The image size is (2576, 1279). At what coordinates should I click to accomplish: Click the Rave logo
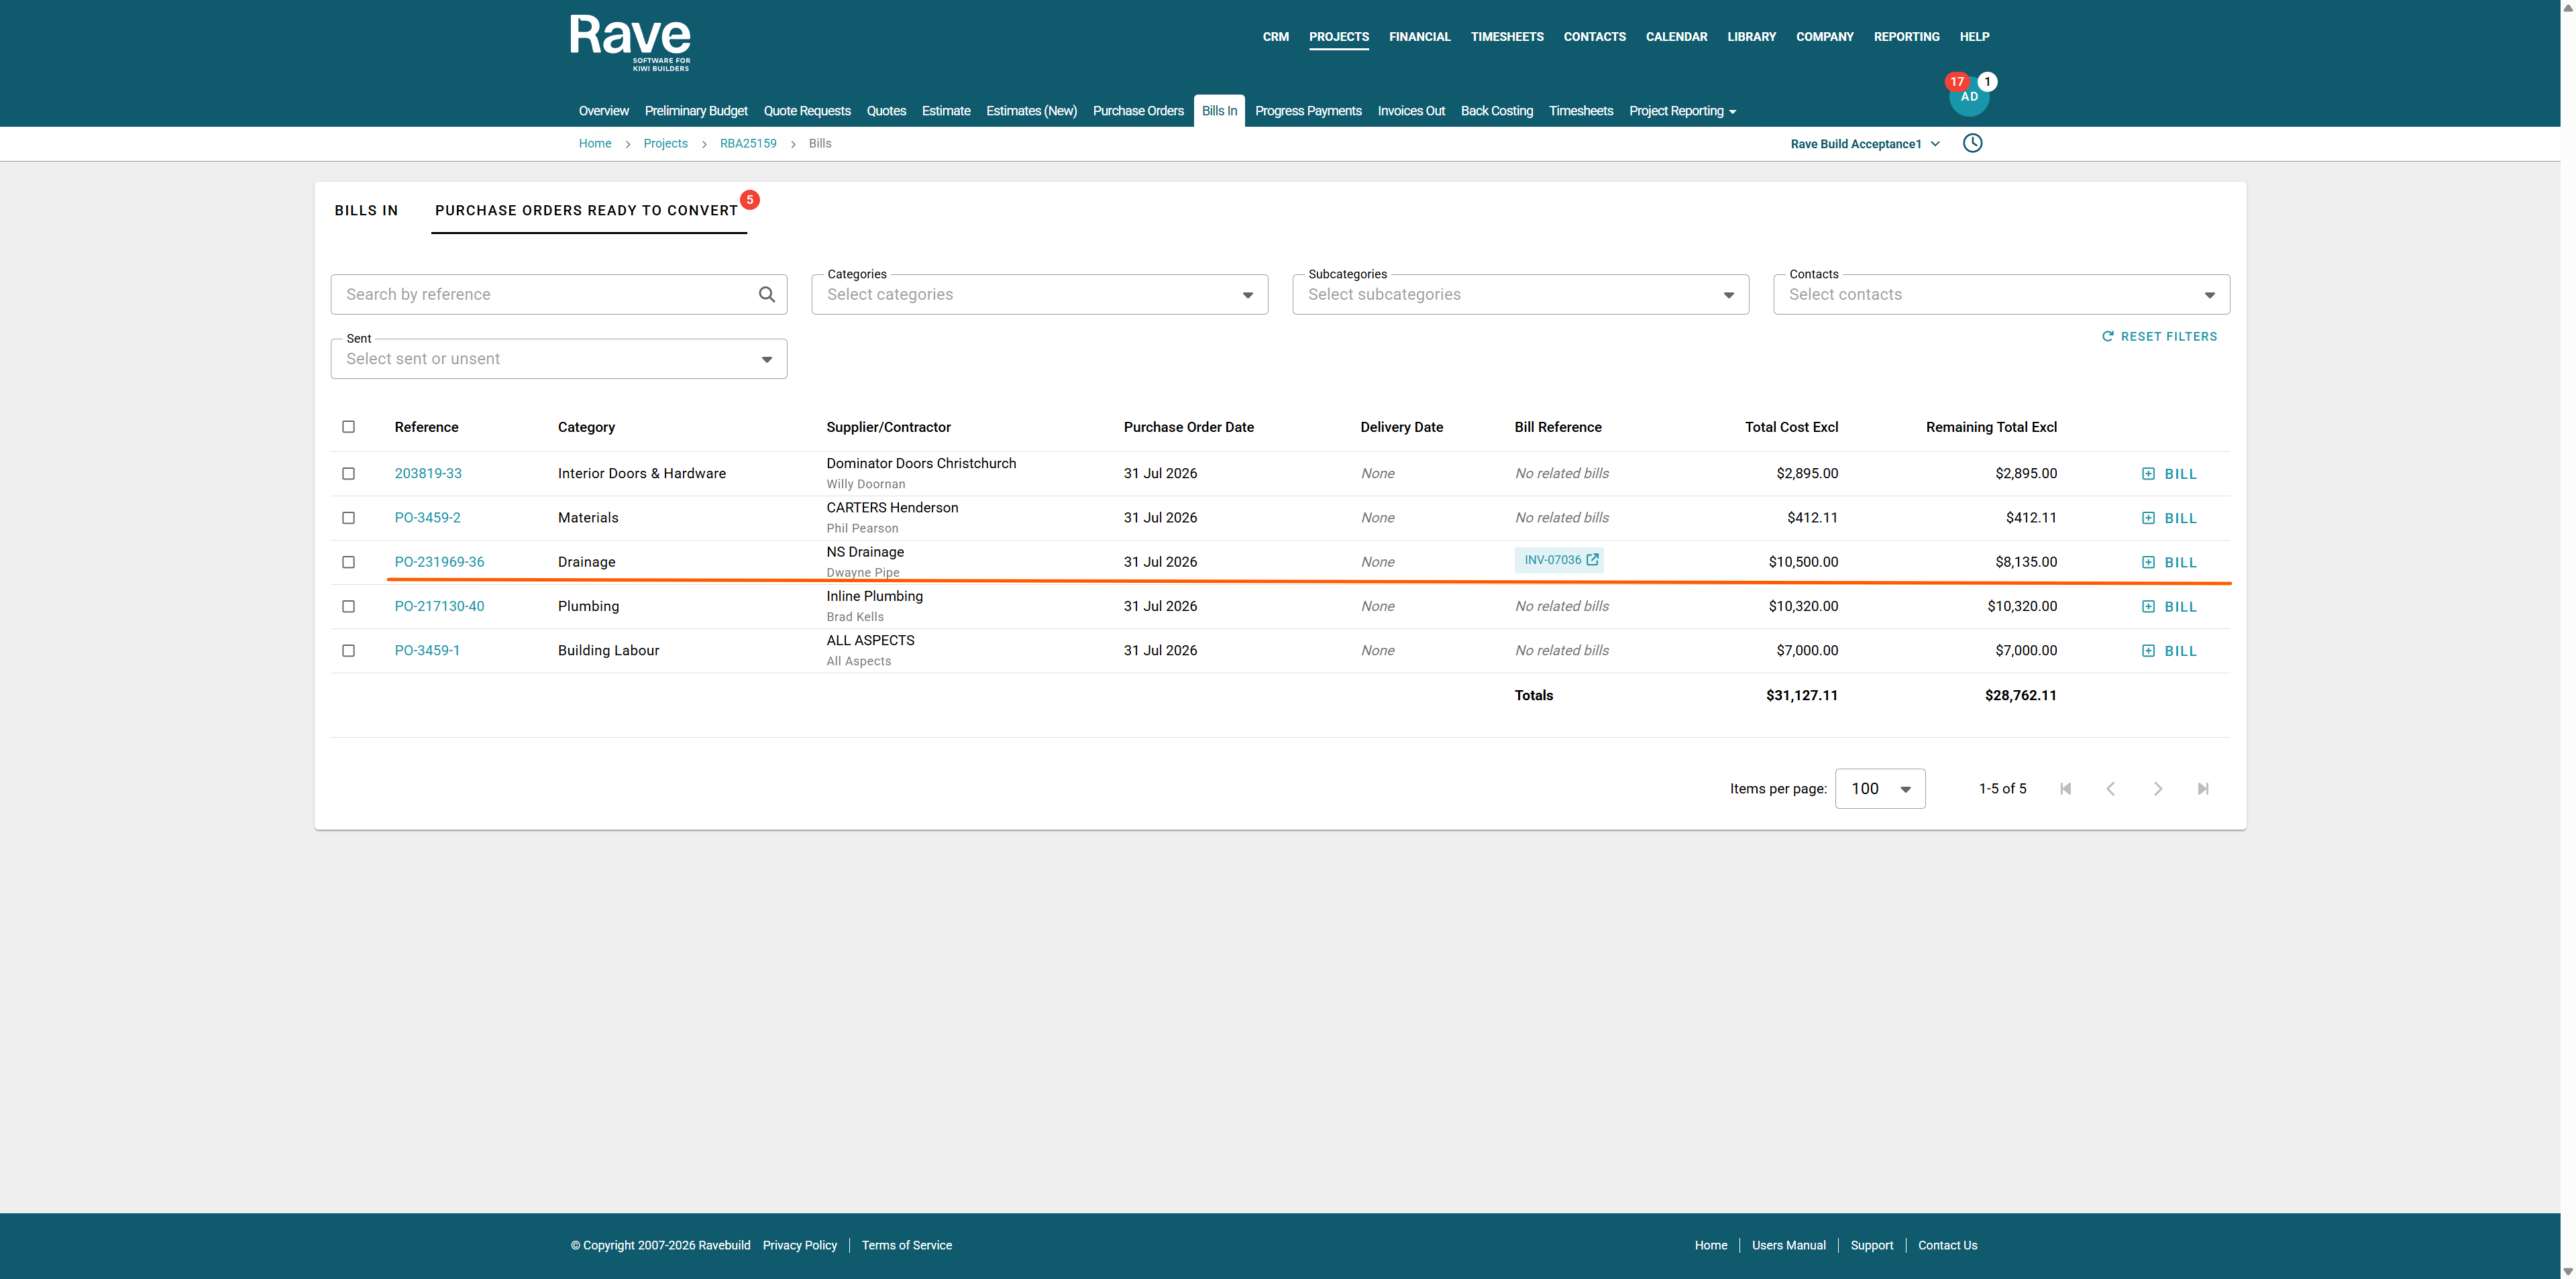[630, 42]
